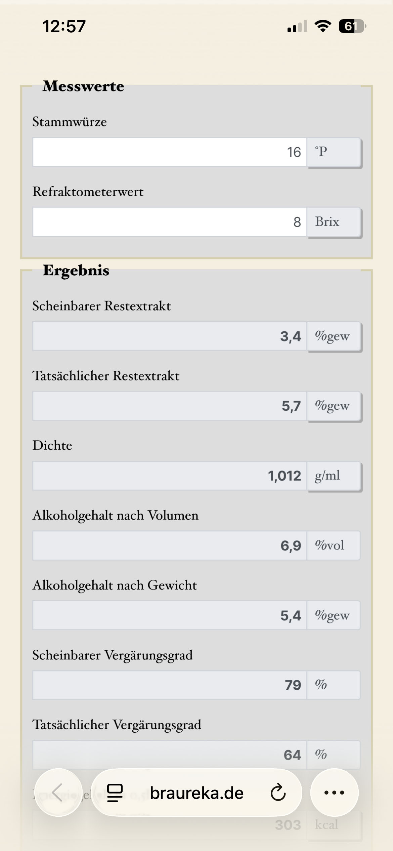393x851 pixels.
Task: Change Scheinbarer Restextrakt %gew unit
Action: pyautogui.click(x=334, y=336)
